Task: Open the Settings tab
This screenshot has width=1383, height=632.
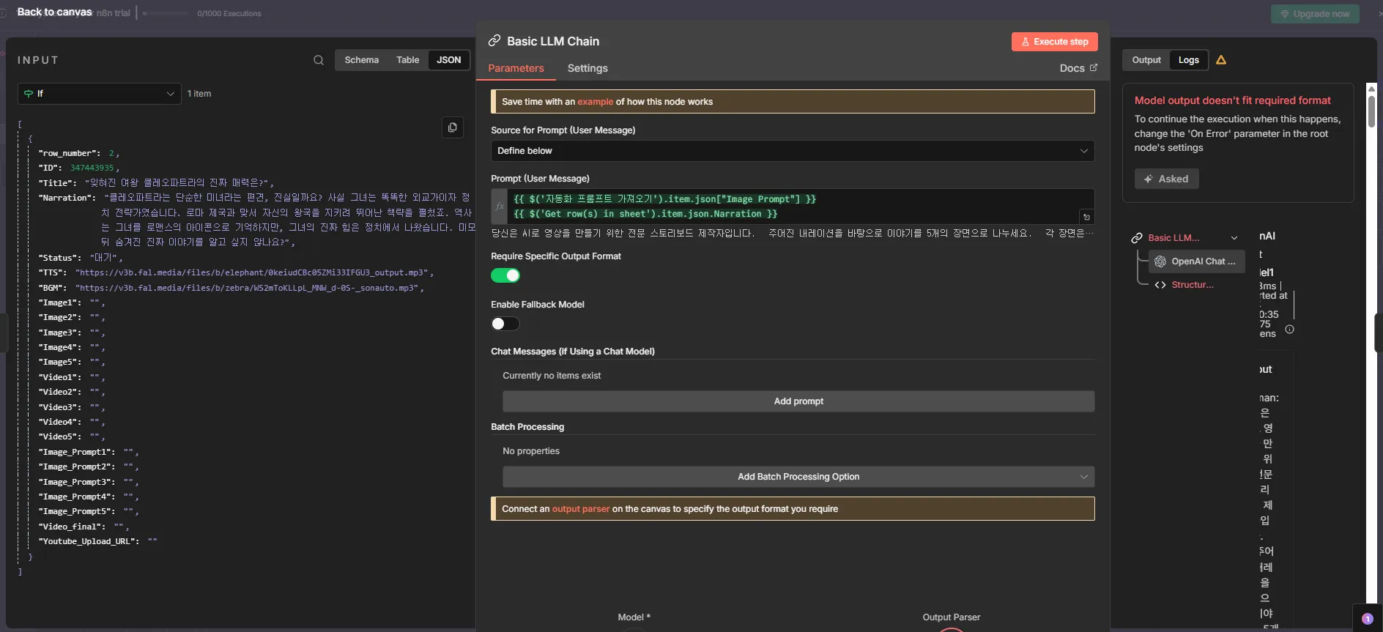Action: coord(587,68)
